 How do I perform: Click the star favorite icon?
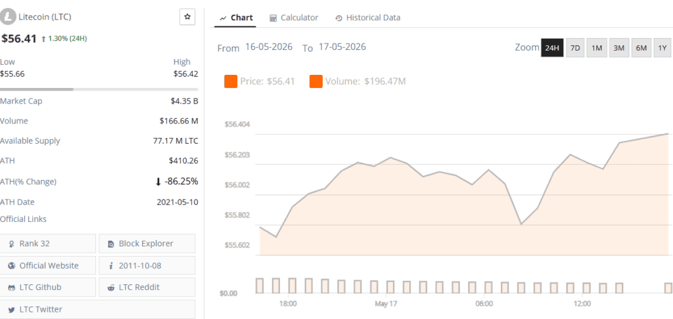[x=187, y=16]
